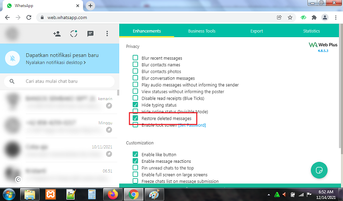Image resolution: width=343 pixels, height=201 pixels.
Task: Open a new browser tab
Action: [91, 6]
